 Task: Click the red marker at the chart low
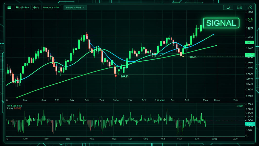[116, 76]
